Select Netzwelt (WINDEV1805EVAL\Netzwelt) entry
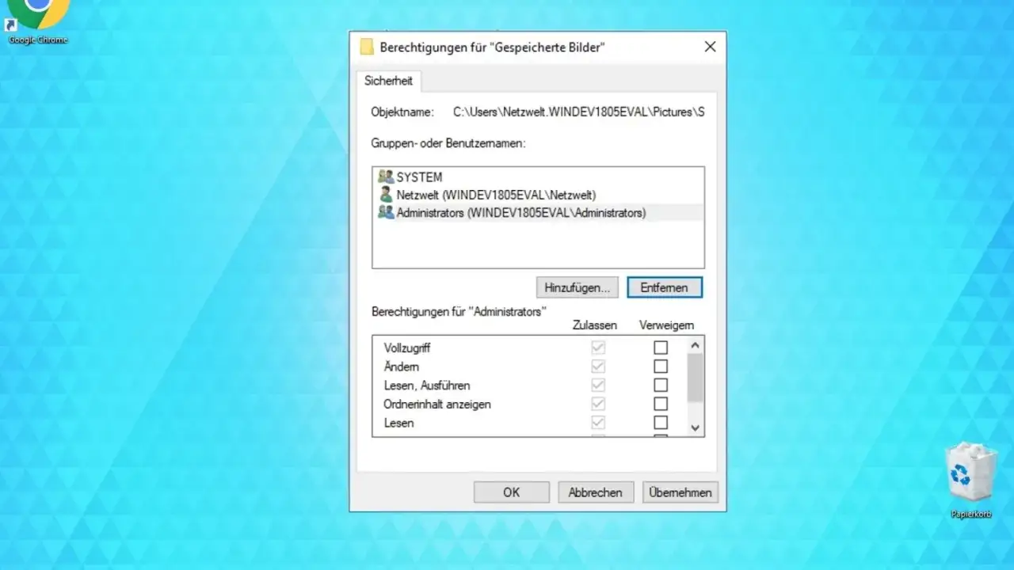1014x570 pixels. point(496,195)
